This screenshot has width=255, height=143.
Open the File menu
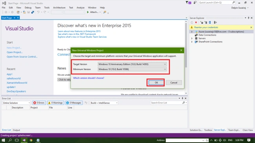(x=4, y=7)
